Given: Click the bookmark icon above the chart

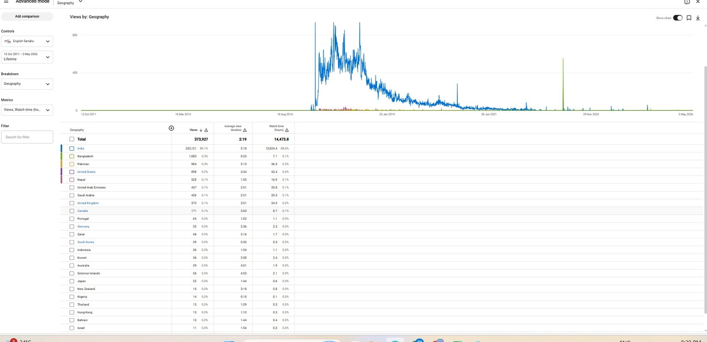Looking at the screenshot, I should point(689,18).
